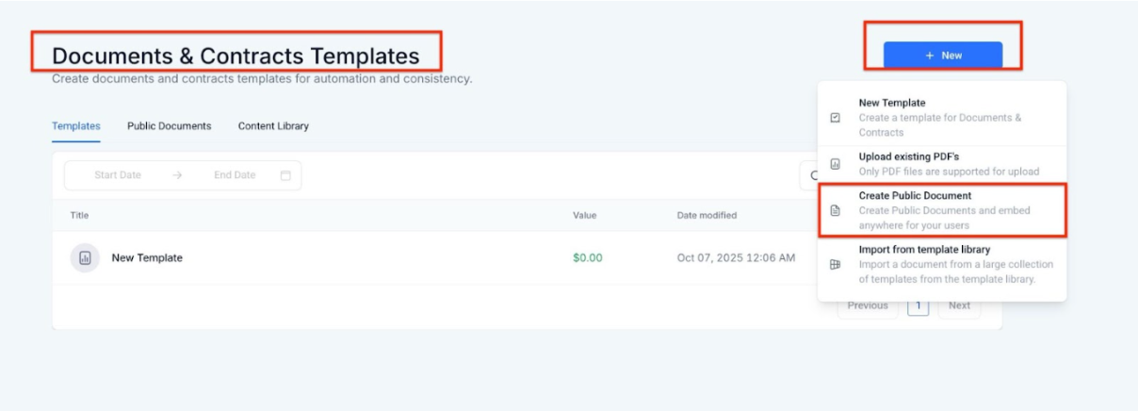Open the Content Library tab
This screenshot has height=411, width=1138.
tap(273, 126)
